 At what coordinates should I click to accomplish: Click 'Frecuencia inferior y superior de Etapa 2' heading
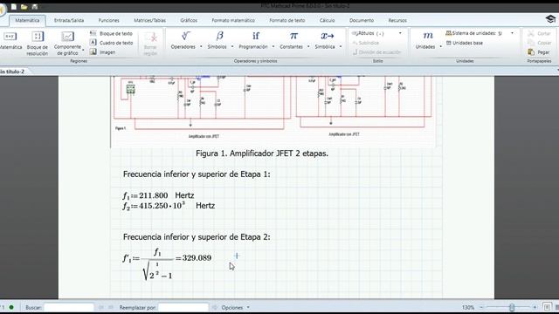pyautogui.click(x=197, y=237)
